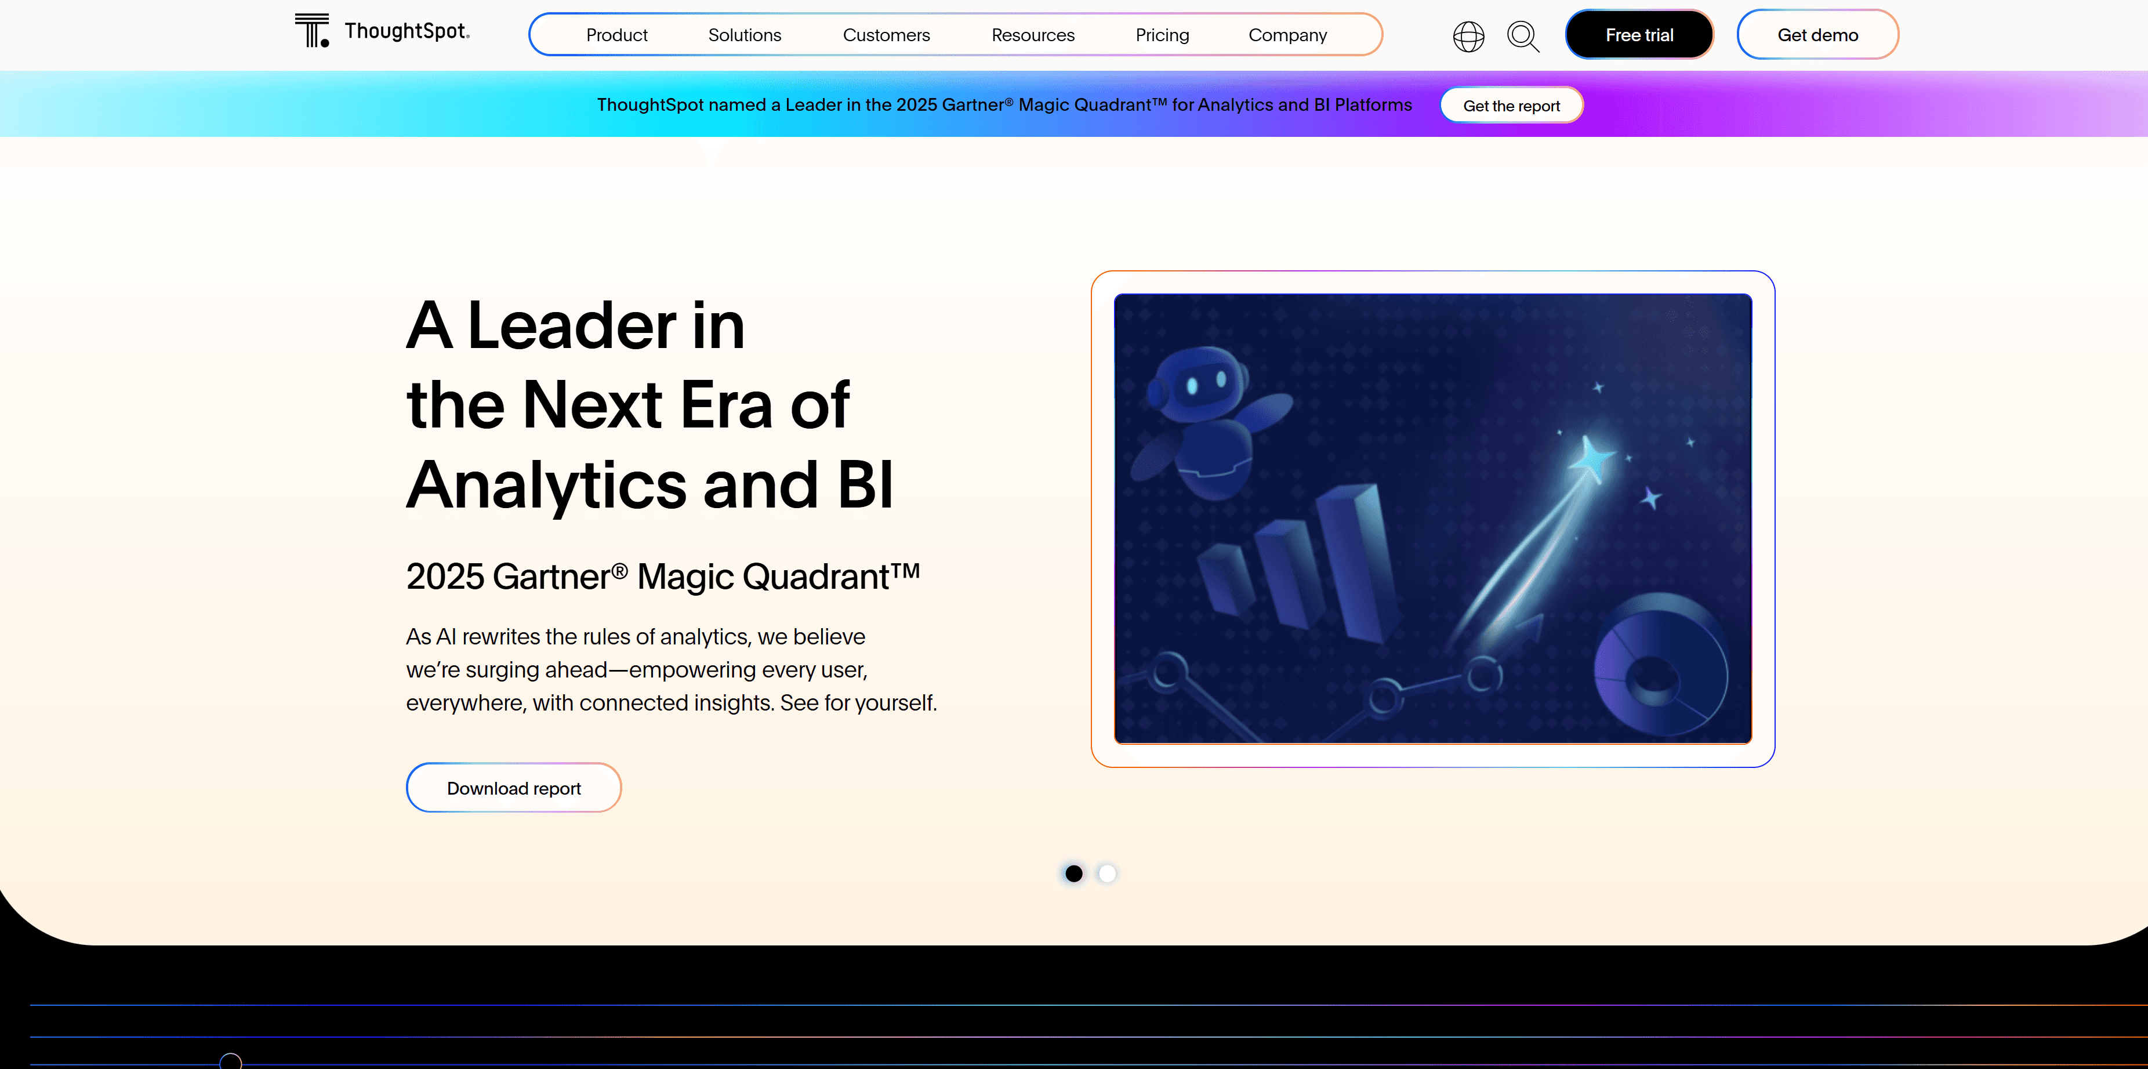Request a demo with Get demo

coord(1817,35)
